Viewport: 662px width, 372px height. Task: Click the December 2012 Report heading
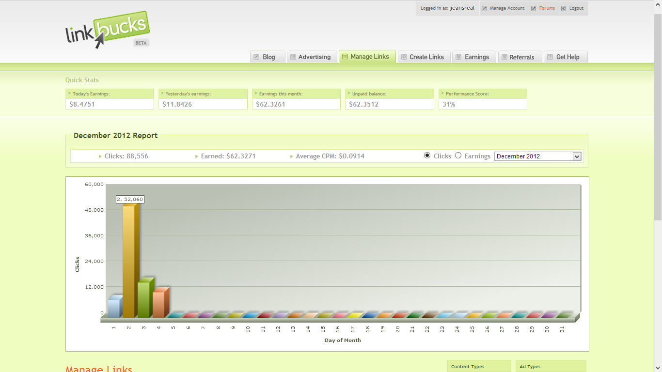(115, 136)
